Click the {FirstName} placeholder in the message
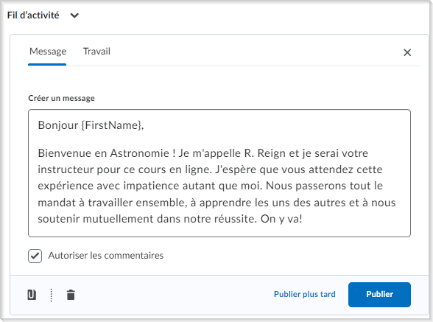Image resolution: width=433 pixels, height=322 pixels. point(111,125)
